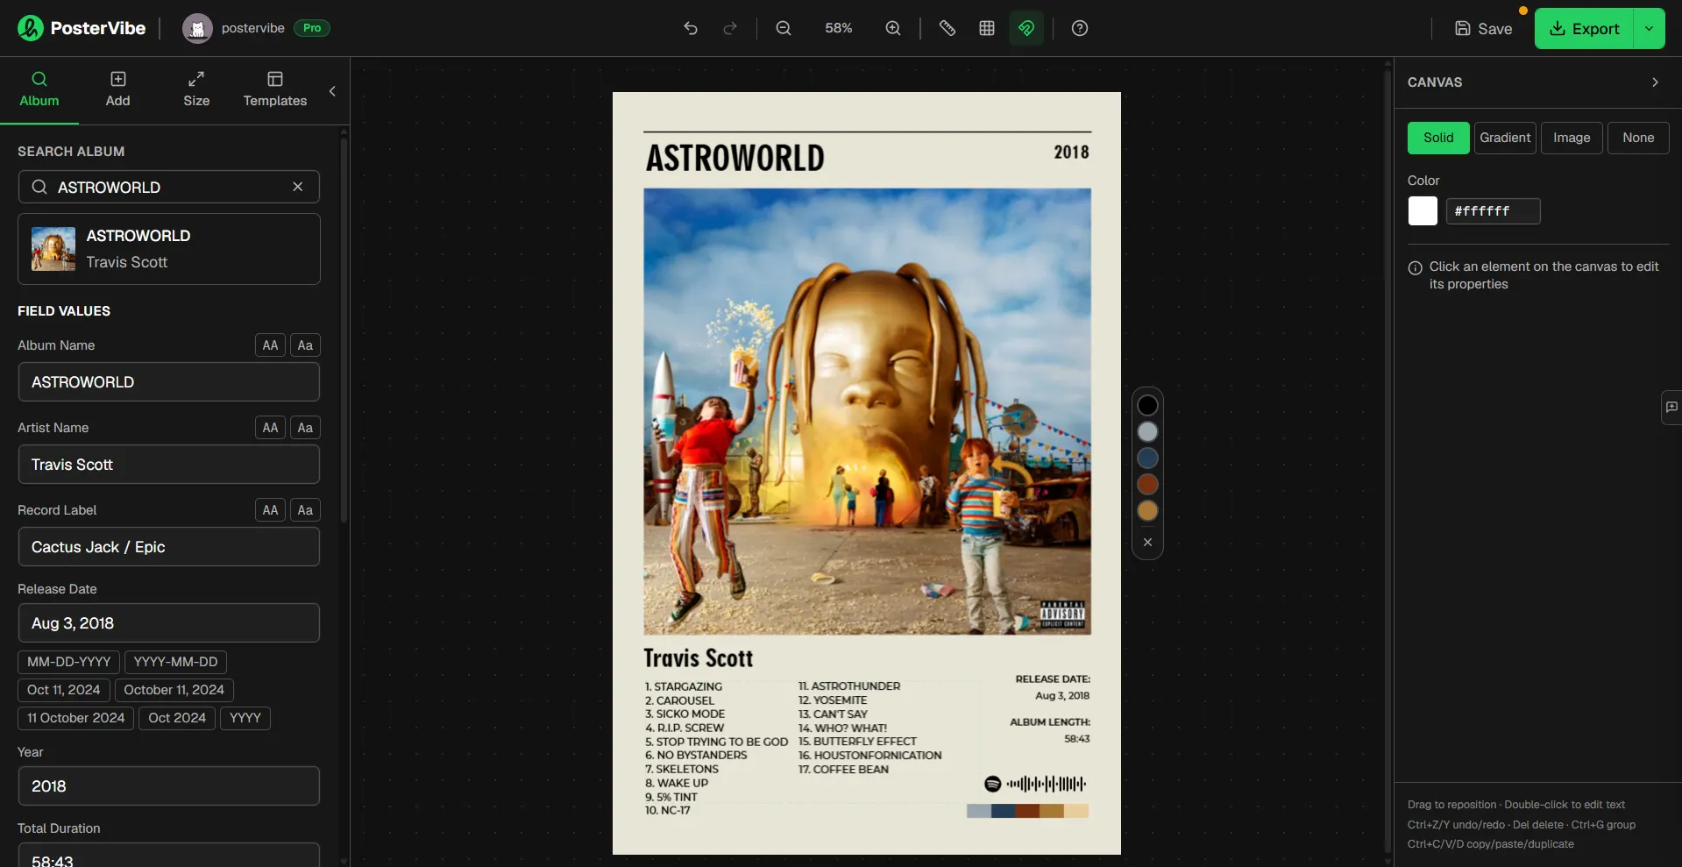
Task: Export the poster
Action: (1584, 28)
